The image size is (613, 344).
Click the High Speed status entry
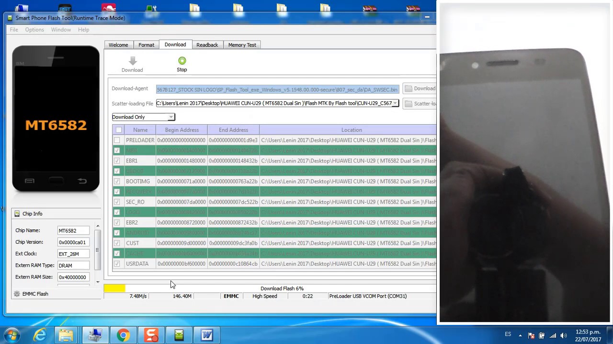[x=264, y=296]
